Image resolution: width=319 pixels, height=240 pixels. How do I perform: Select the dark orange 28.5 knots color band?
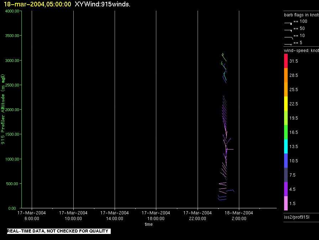point(286,75)
